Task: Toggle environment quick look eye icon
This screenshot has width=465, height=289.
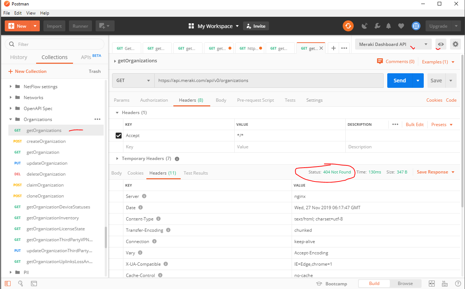Action: (441, 44)
